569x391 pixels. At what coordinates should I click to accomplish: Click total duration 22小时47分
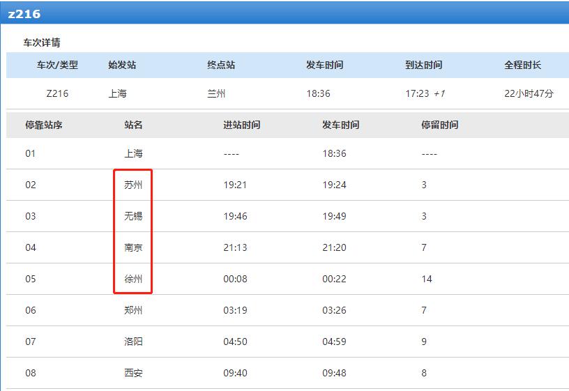[x=529, y=93]
